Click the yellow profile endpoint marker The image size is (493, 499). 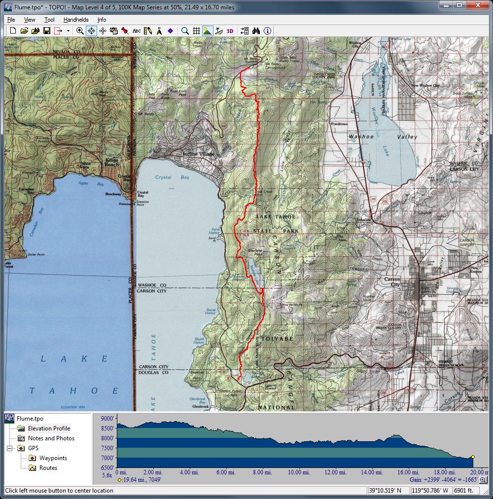click(473, 457)
